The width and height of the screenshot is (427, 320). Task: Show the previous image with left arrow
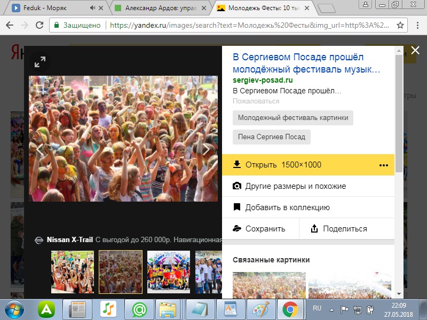pos(40,149)
